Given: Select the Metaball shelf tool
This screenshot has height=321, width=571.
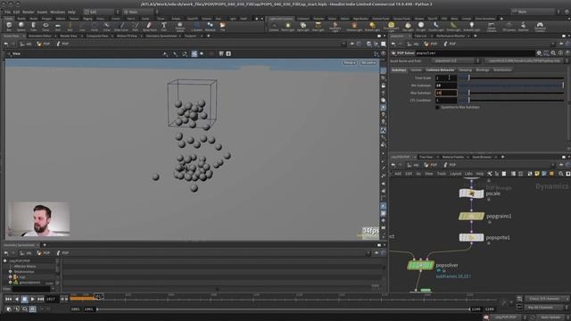Looking at the screenshot, I should click(x=211, y=26).
